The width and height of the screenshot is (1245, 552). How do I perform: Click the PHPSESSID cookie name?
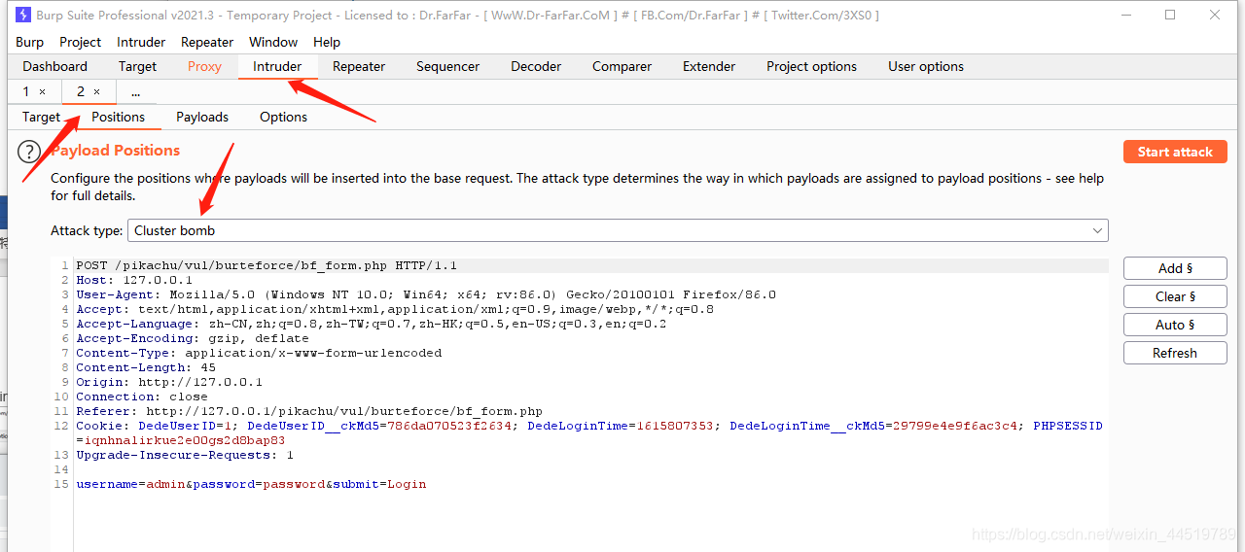point(1068,426)
